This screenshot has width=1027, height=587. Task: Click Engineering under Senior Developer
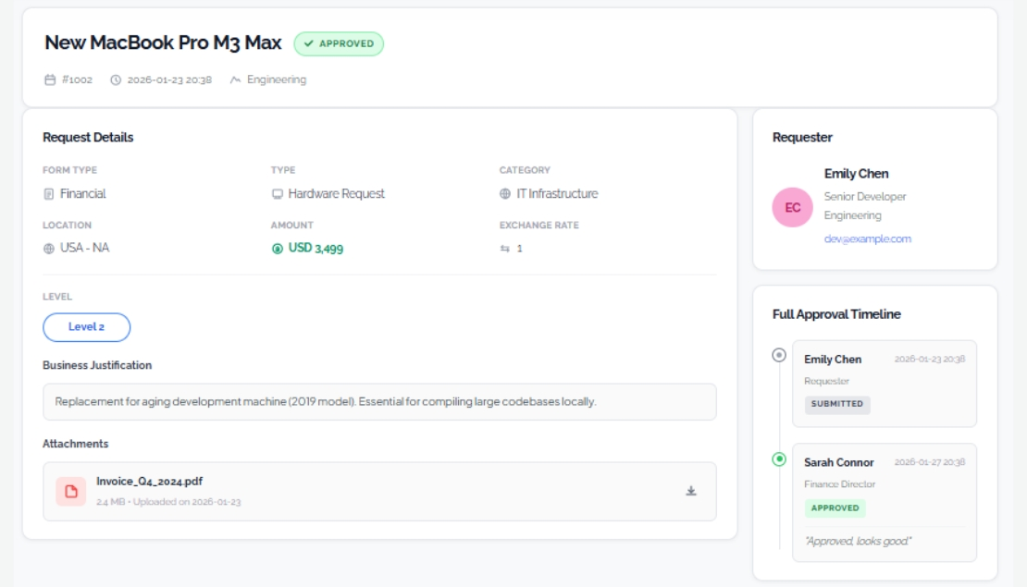[853, 215]
